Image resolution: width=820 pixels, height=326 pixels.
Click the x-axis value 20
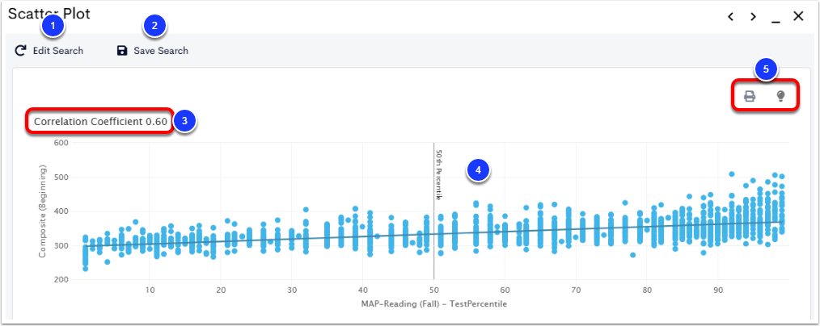click(x=221, y=290)
